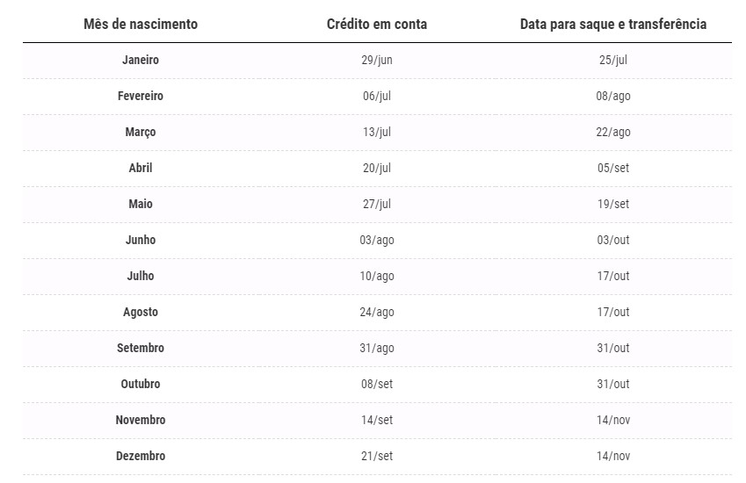
Task: Click the 29/jun credit date
Action: click(377, 61)
